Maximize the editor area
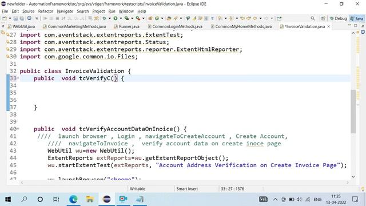The width and height of the screenshot is (366, 206). point(356,25)
